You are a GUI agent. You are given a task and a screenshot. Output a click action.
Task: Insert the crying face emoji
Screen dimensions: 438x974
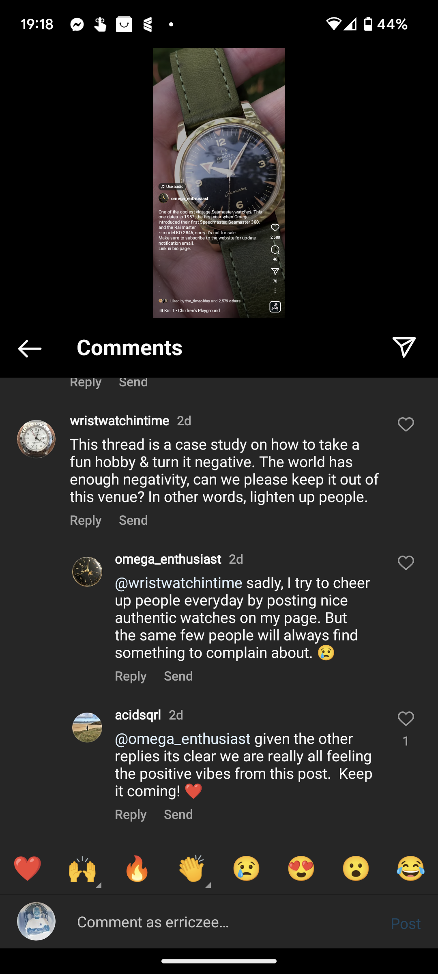pyautogui.click(x=247, y=868)
